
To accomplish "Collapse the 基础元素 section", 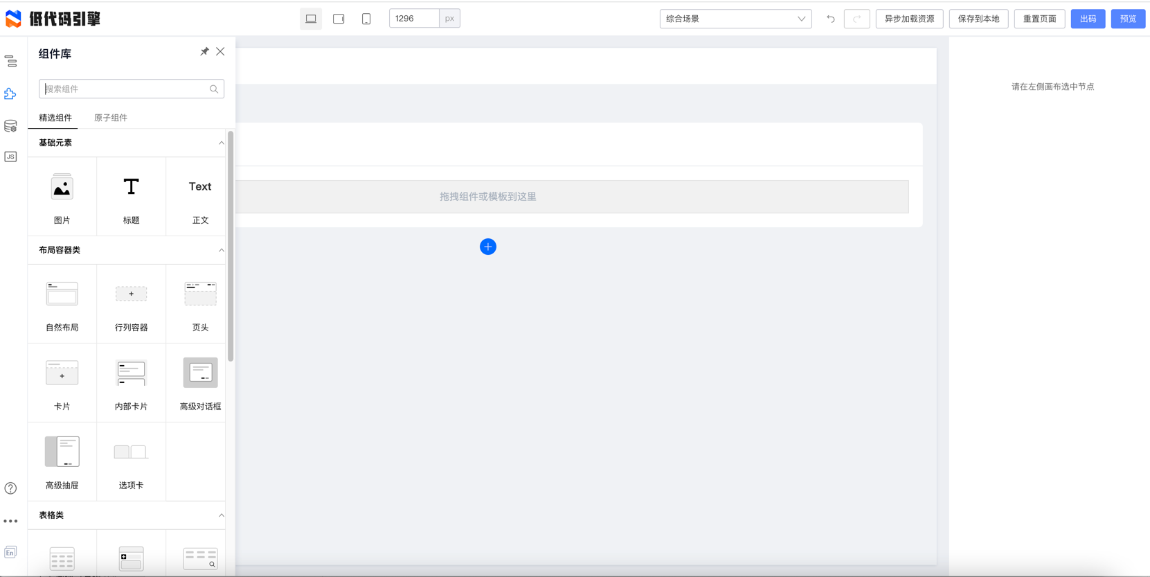I will (x=221, y=143).
